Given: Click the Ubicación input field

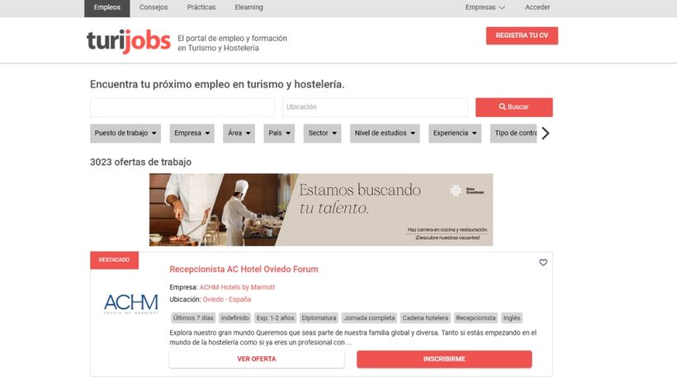Looking at the screenshot, I should pos(375,107).
